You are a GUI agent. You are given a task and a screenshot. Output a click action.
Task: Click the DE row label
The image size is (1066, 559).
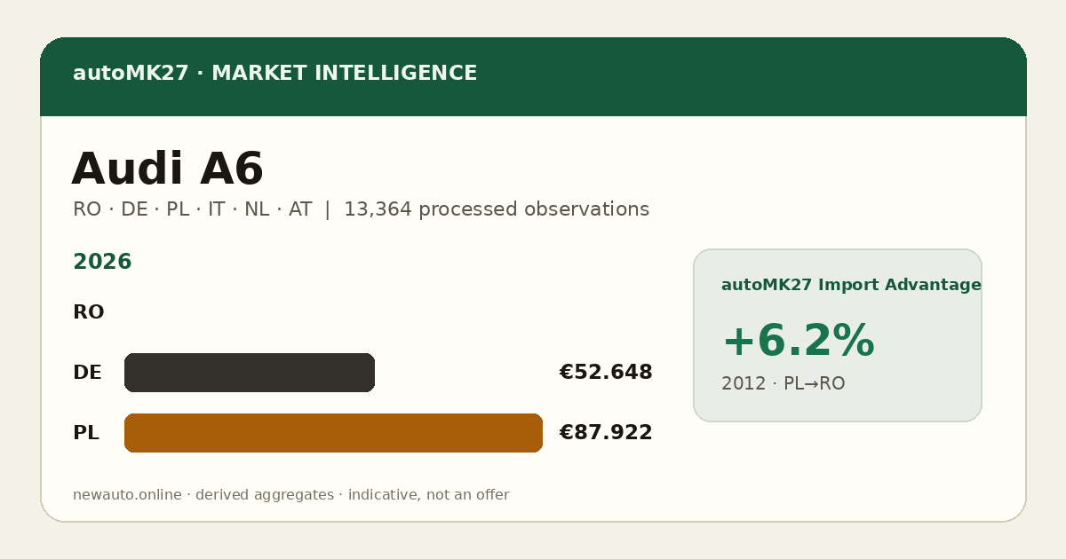87,373
